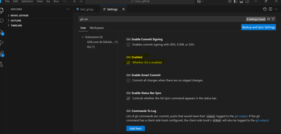Click the Git: Commands To Log title
The width and height of the screenshot is (281, 134).
coord(141,111)
